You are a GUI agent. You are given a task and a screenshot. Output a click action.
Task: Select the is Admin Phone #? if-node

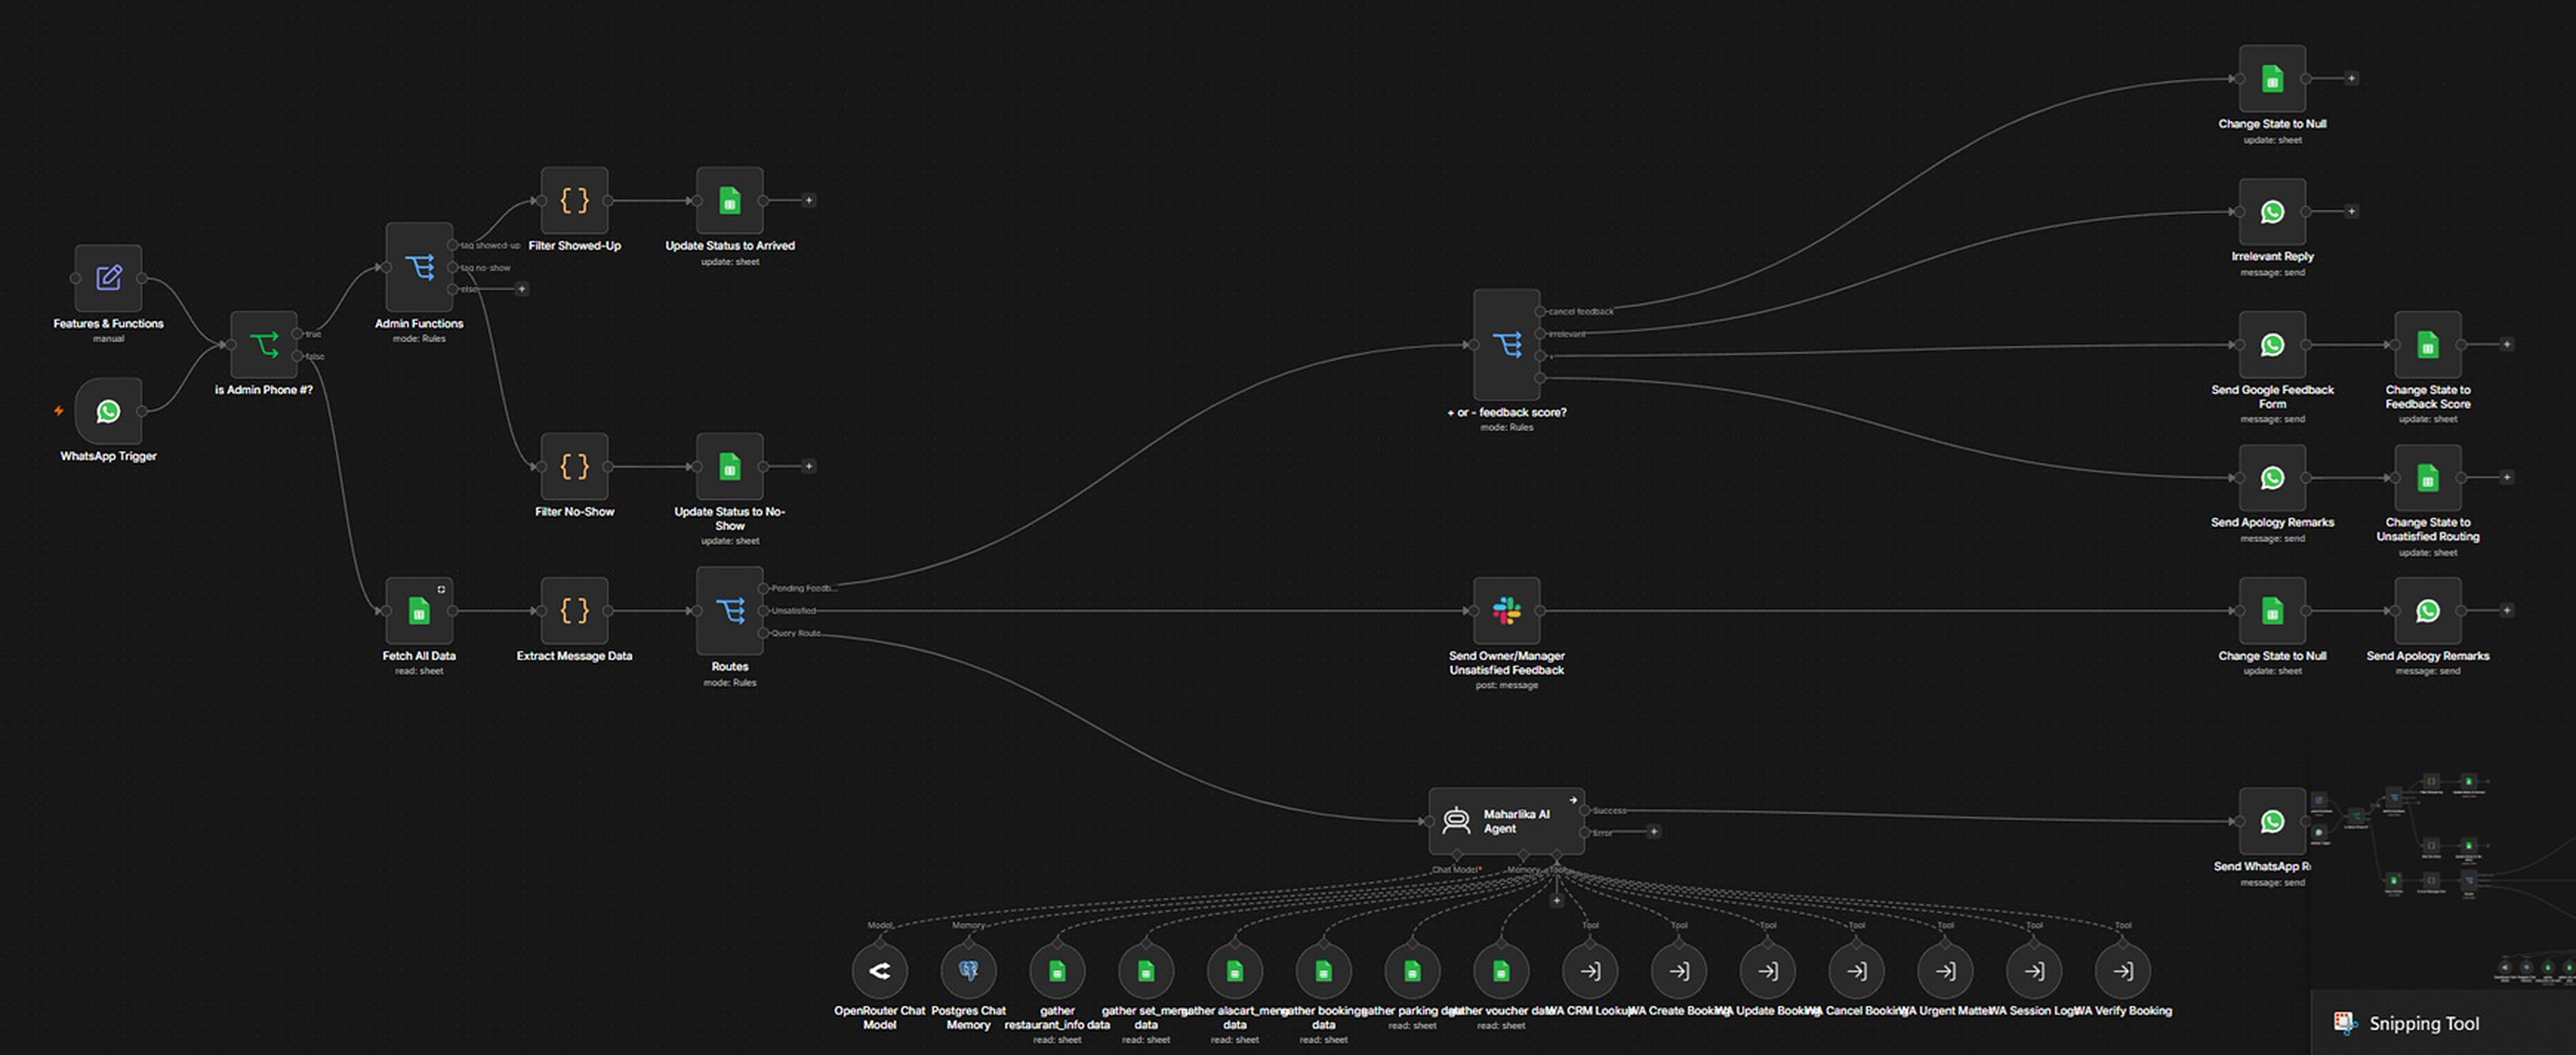pos(264,345)
